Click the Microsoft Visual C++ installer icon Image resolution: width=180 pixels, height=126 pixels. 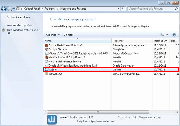click(46, 53)
